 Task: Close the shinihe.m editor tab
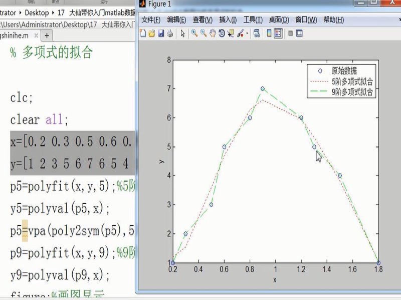pos(36,35)
